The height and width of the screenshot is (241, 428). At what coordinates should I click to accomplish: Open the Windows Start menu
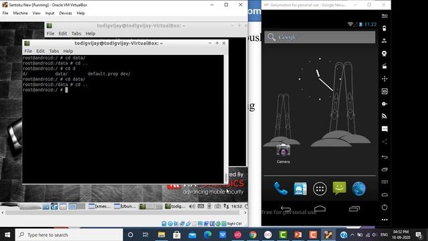7,235
